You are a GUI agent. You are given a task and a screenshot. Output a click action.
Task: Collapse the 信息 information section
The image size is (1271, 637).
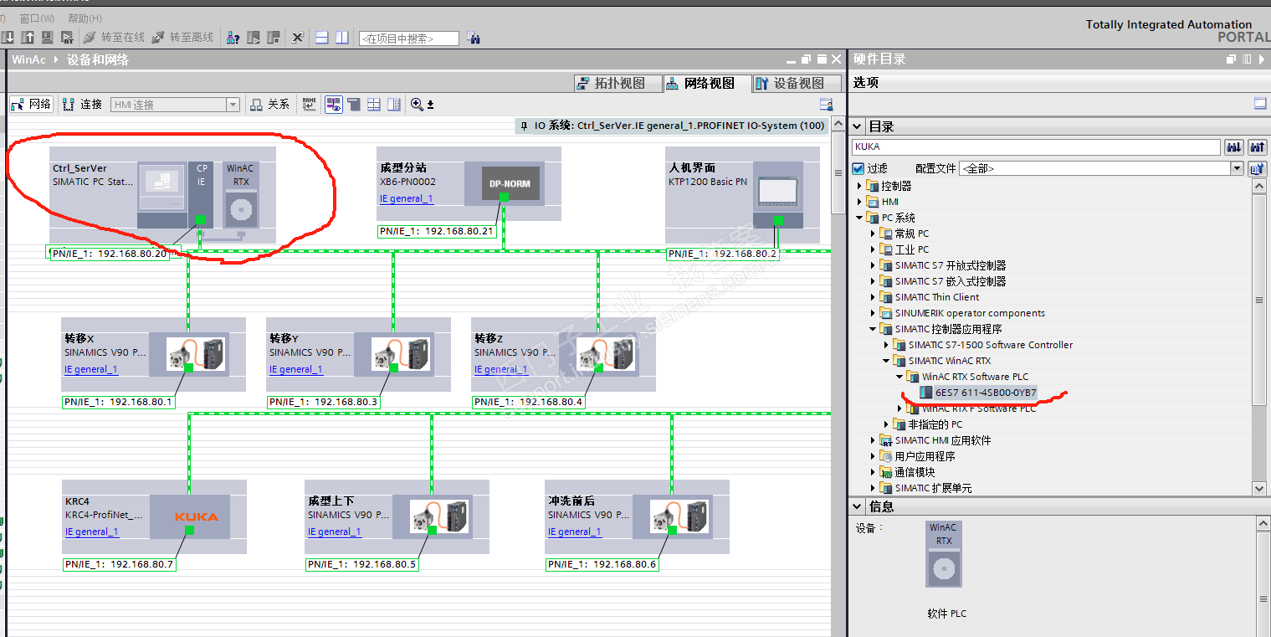857,506
